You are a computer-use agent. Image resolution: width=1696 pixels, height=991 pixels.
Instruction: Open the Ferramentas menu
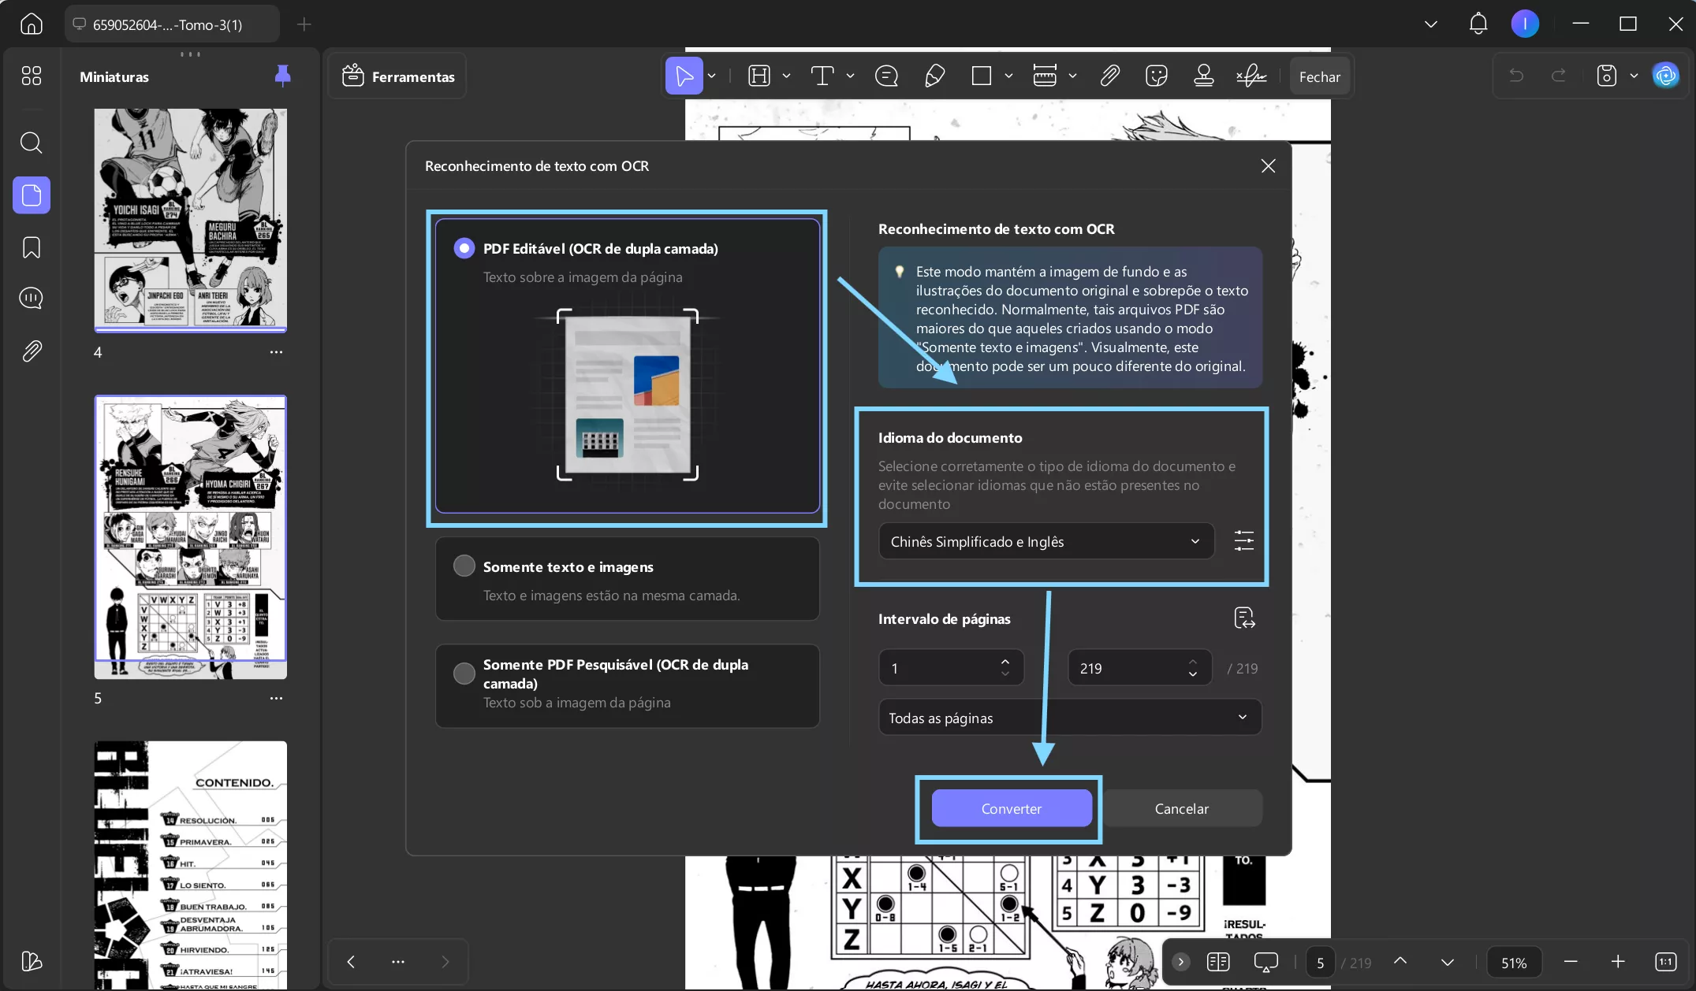click(398, 76)
